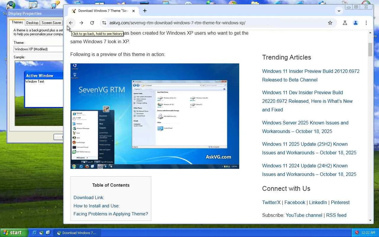Visit the Twitter/X link
The width and height of the screenshot is (379, 237).
pyautogui.click(x=271, y=203)
